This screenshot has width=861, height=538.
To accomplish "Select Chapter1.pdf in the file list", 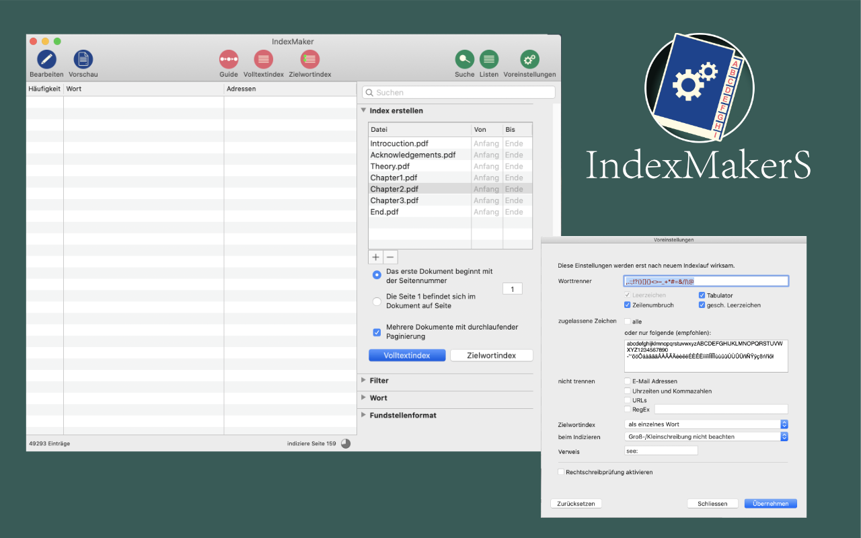I will (x=394, y=178).
